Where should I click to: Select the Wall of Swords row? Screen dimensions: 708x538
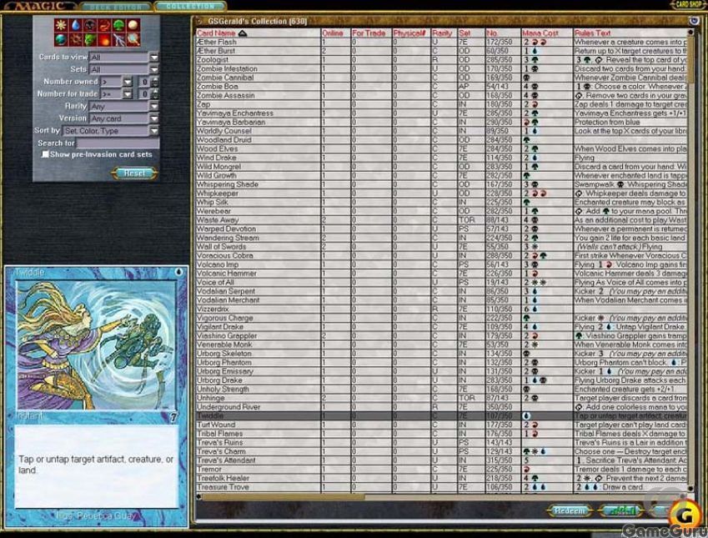[442, 247]
